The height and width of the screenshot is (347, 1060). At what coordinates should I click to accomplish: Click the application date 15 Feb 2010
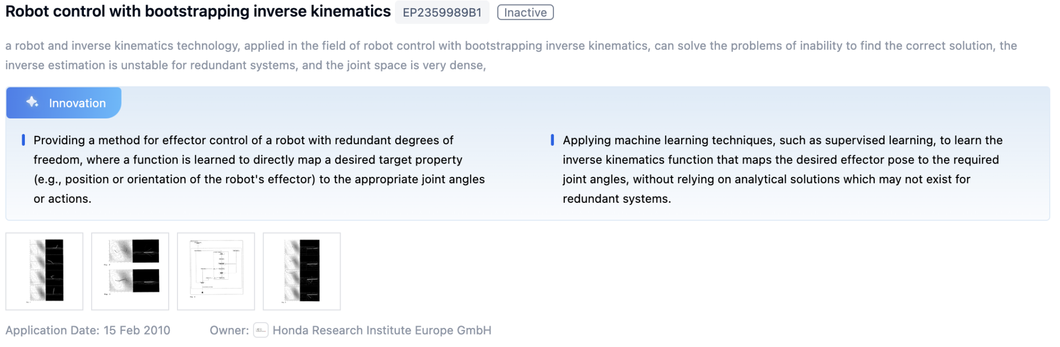(x=137, y=330)
